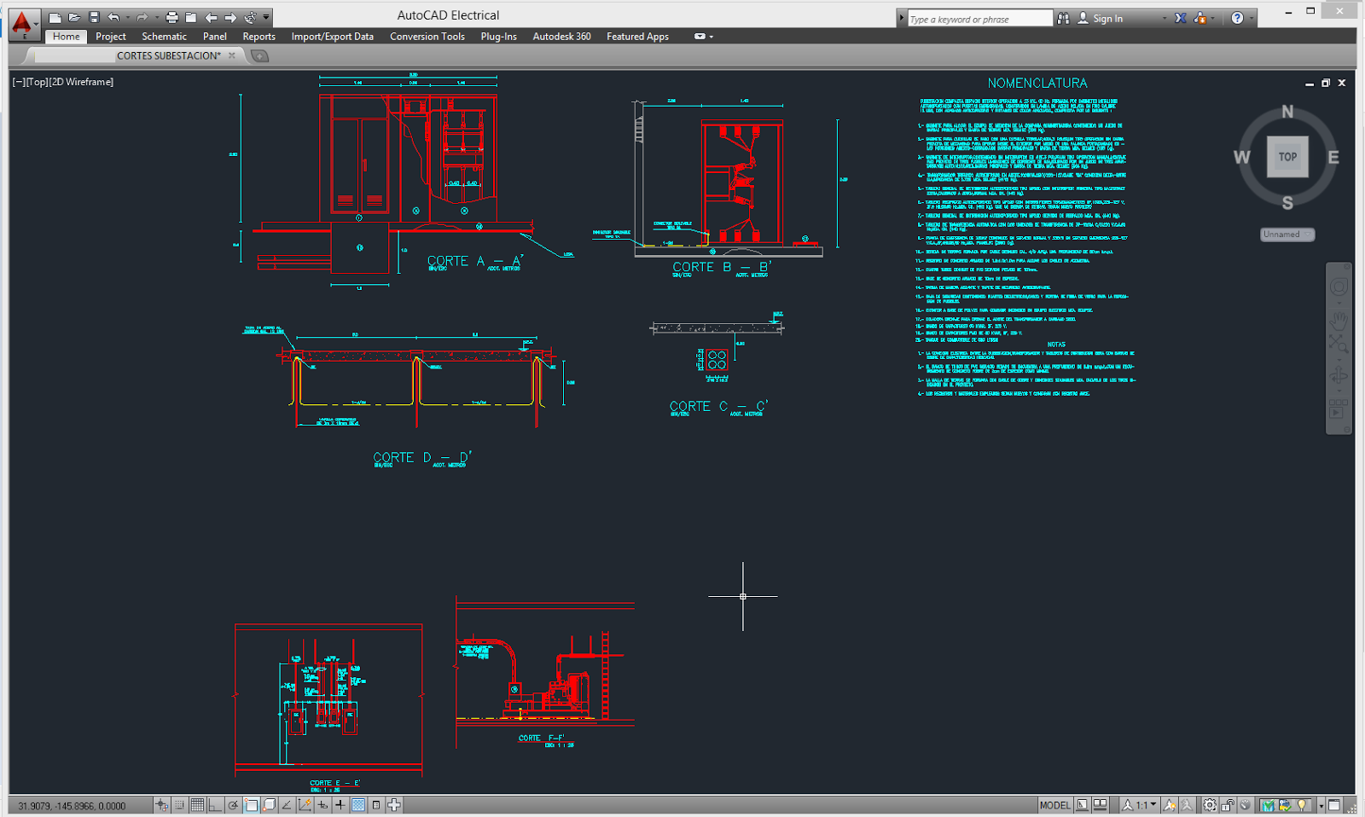Enable Grid Display in the status bar

(x=197, y=805)
